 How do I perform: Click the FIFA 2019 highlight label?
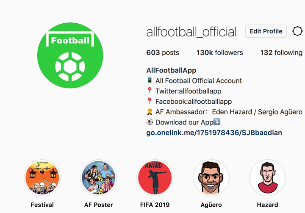[x=155, y=205]
